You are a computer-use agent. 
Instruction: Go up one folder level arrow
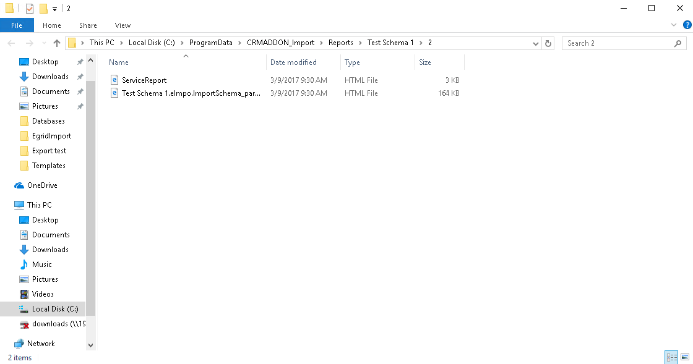(56, 43)
